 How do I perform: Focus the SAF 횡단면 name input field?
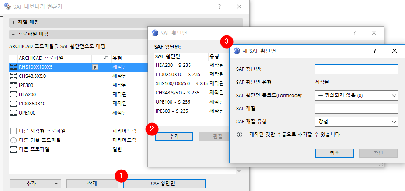pos(356,69)
